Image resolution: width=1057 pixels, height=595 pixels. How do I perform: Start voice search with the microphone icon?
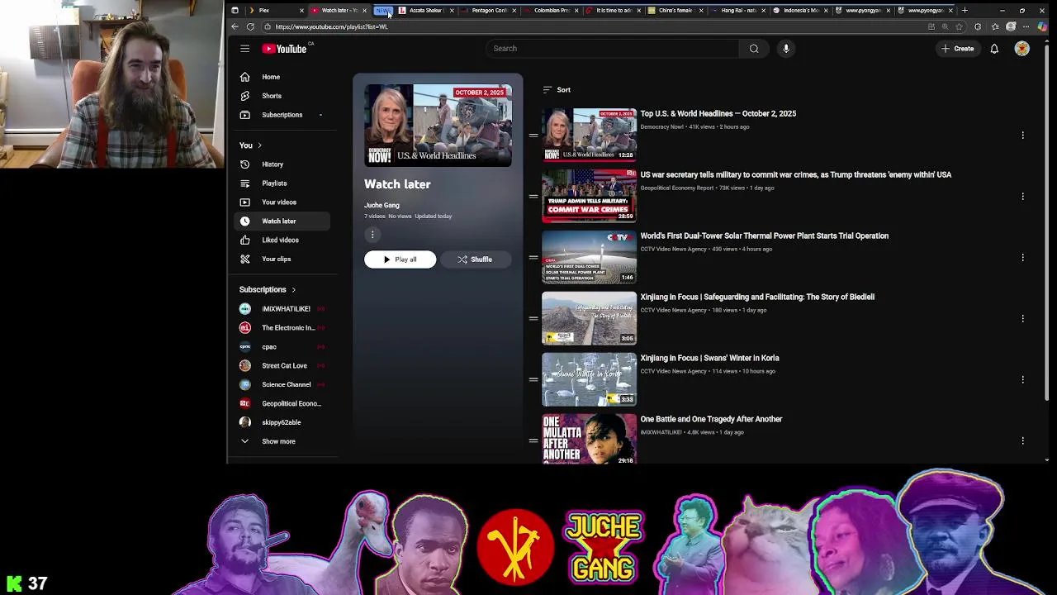pyautogui.click(x=786, y=49)
